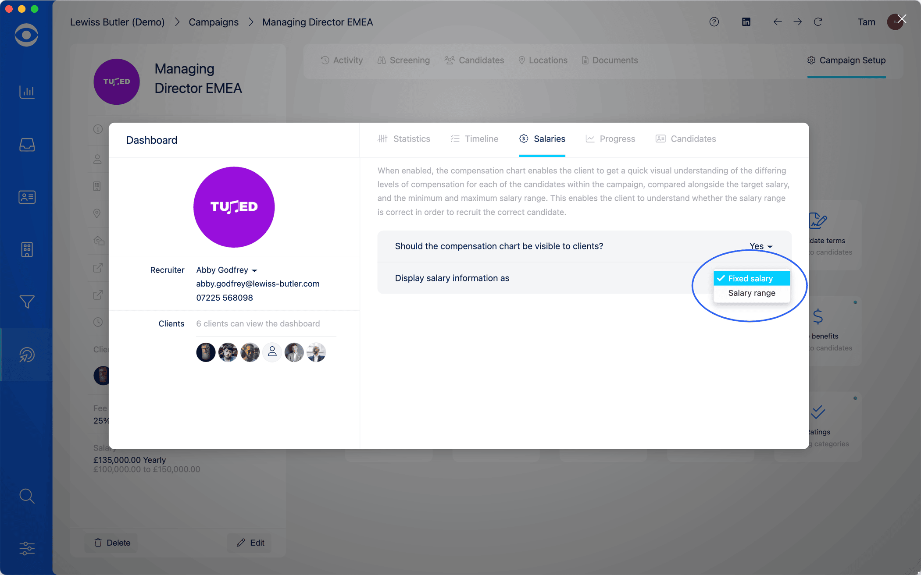The image size is (921, 575).
Task: Click the Edit campaign button
Action: [250, 543]
